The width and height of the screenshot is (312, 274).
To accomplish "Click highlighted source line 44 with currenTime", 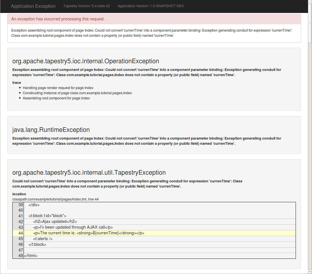I will (89, 233).
